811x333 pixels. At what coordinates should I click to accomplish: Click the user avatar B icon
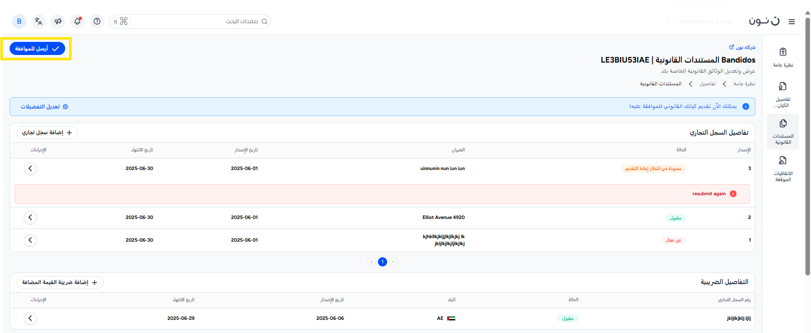19,21
